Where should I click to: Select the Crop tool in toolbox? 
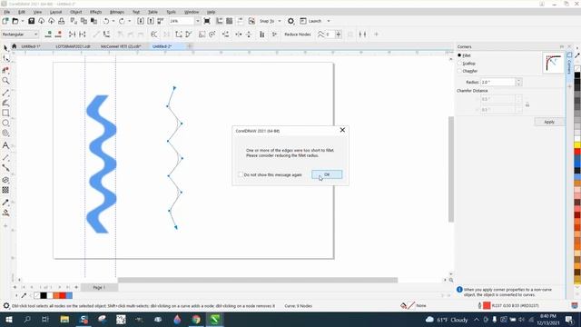(x=6, y=70)
